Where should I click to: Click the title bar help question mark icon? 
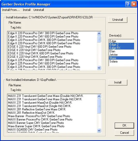[x=128, y=4]
